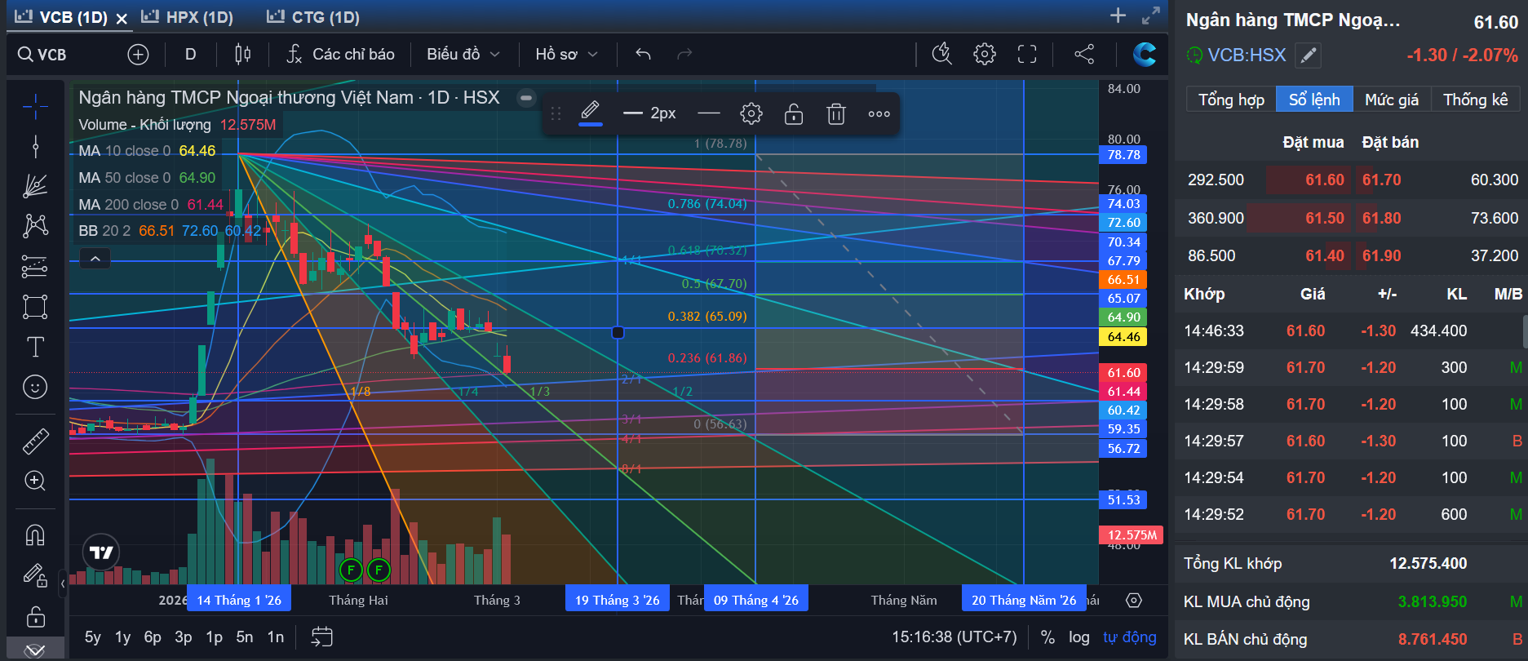Toggle tự động auto scale
The width and height of the screenshot is (1528, 661).
tap(1130, 637)
